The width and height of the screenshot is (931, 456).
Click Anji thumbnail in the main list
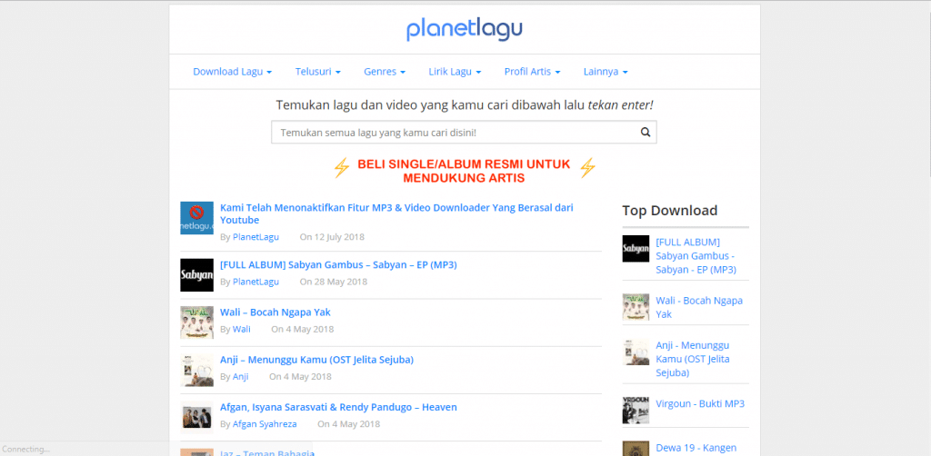pos(196,370)
